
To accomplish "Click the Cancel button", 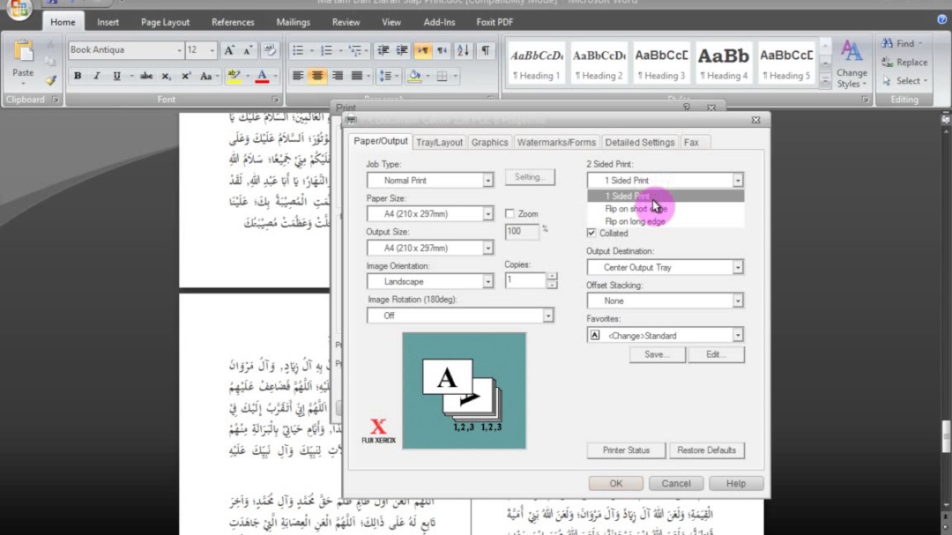I will click(676, 483).
